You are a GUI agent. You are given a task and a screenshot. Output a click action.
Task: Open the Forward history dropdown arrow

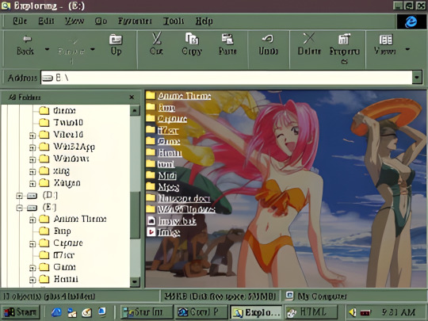point(93,49)
